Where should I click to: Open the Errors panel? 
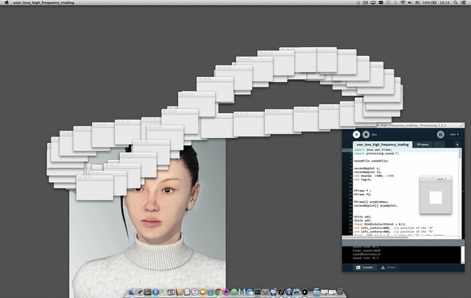click(x=389, y=269)
